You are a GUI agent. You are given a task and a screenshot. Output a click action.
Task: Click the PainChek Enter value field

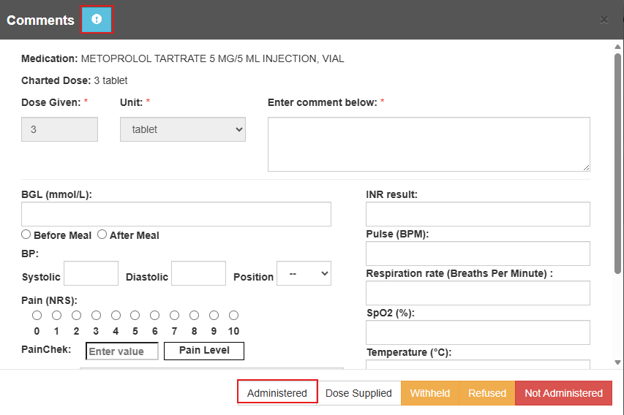coord(122,351)
